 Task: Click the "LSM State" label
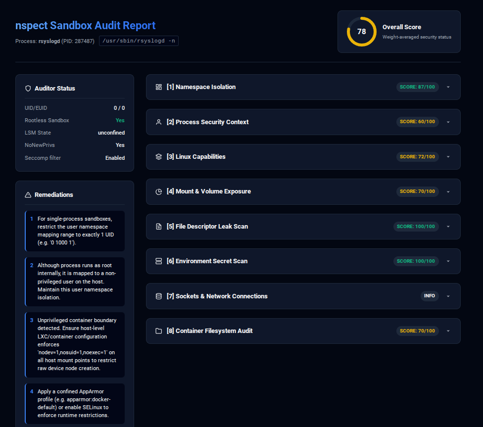tap(38, 133)
